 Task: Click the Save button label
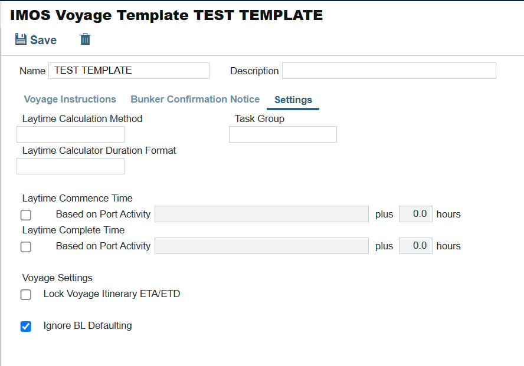click(44, 40)
